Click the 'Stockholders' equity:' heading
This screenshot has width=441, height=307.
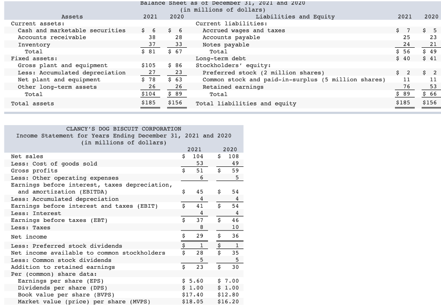[x=233, y=65]
